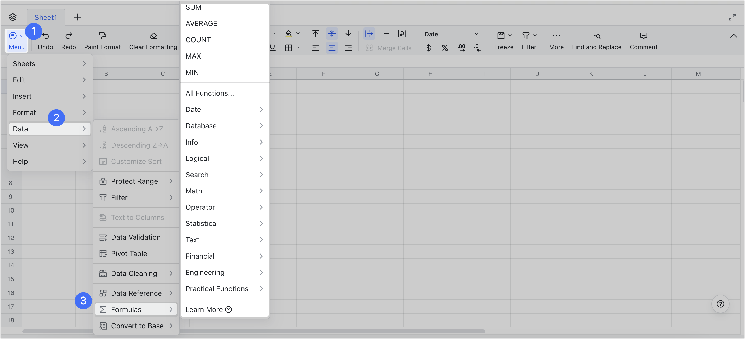Viewport: 745px width, 339px height.
Task: Switch to the Sheet1 tab
Action: pos(45,17)
